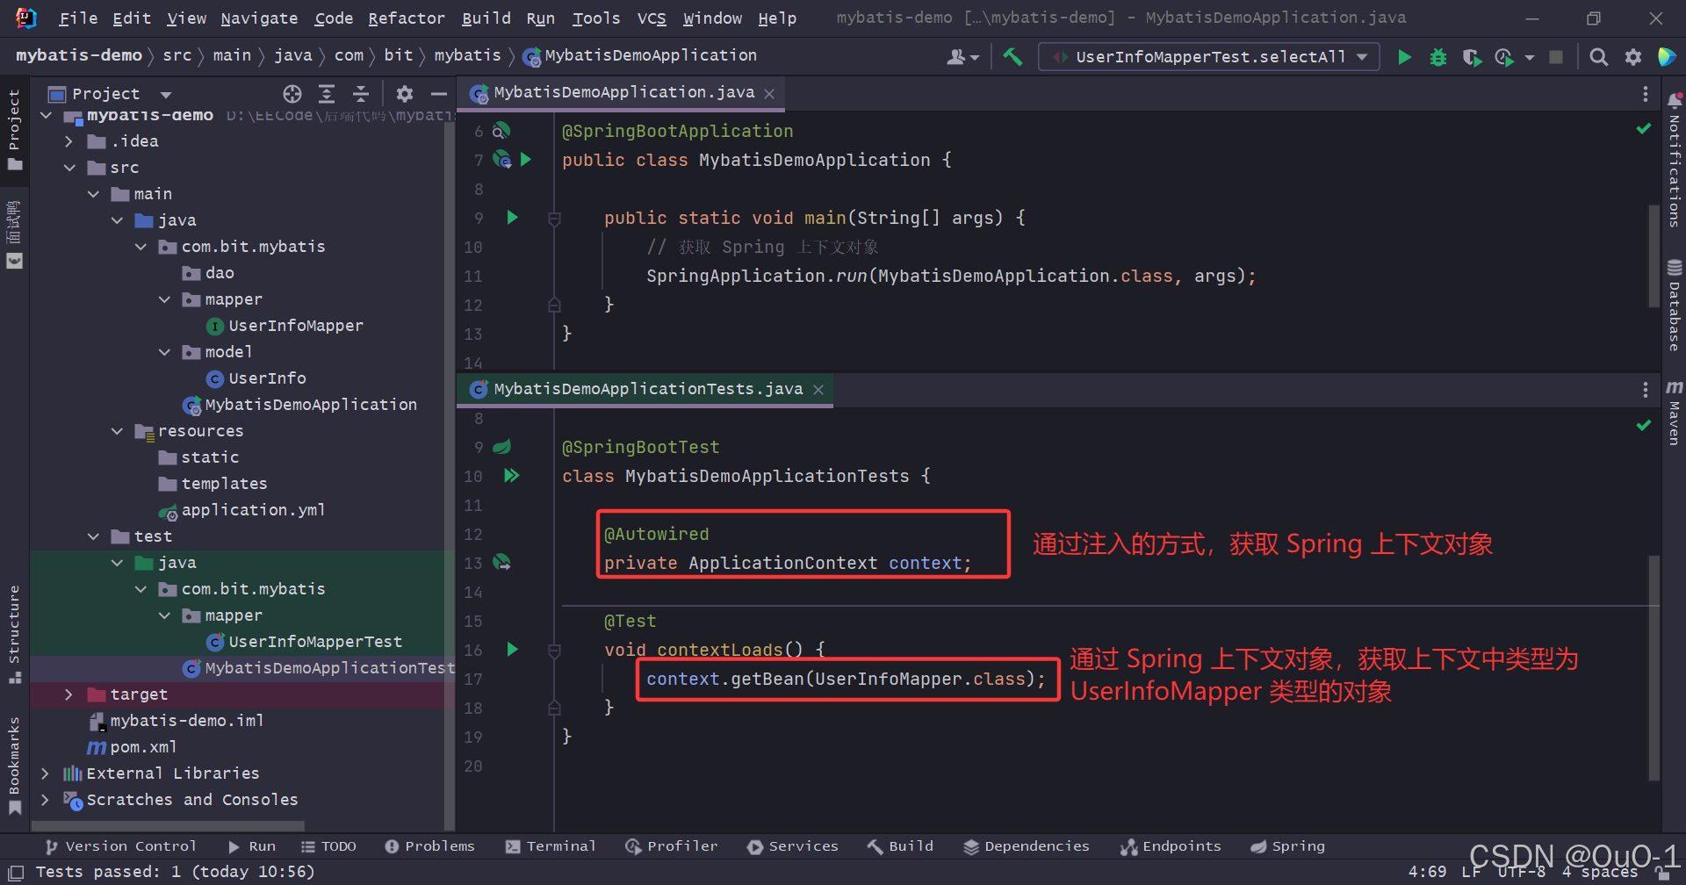Open Dependencies tool window

[x=1026, y=846]
